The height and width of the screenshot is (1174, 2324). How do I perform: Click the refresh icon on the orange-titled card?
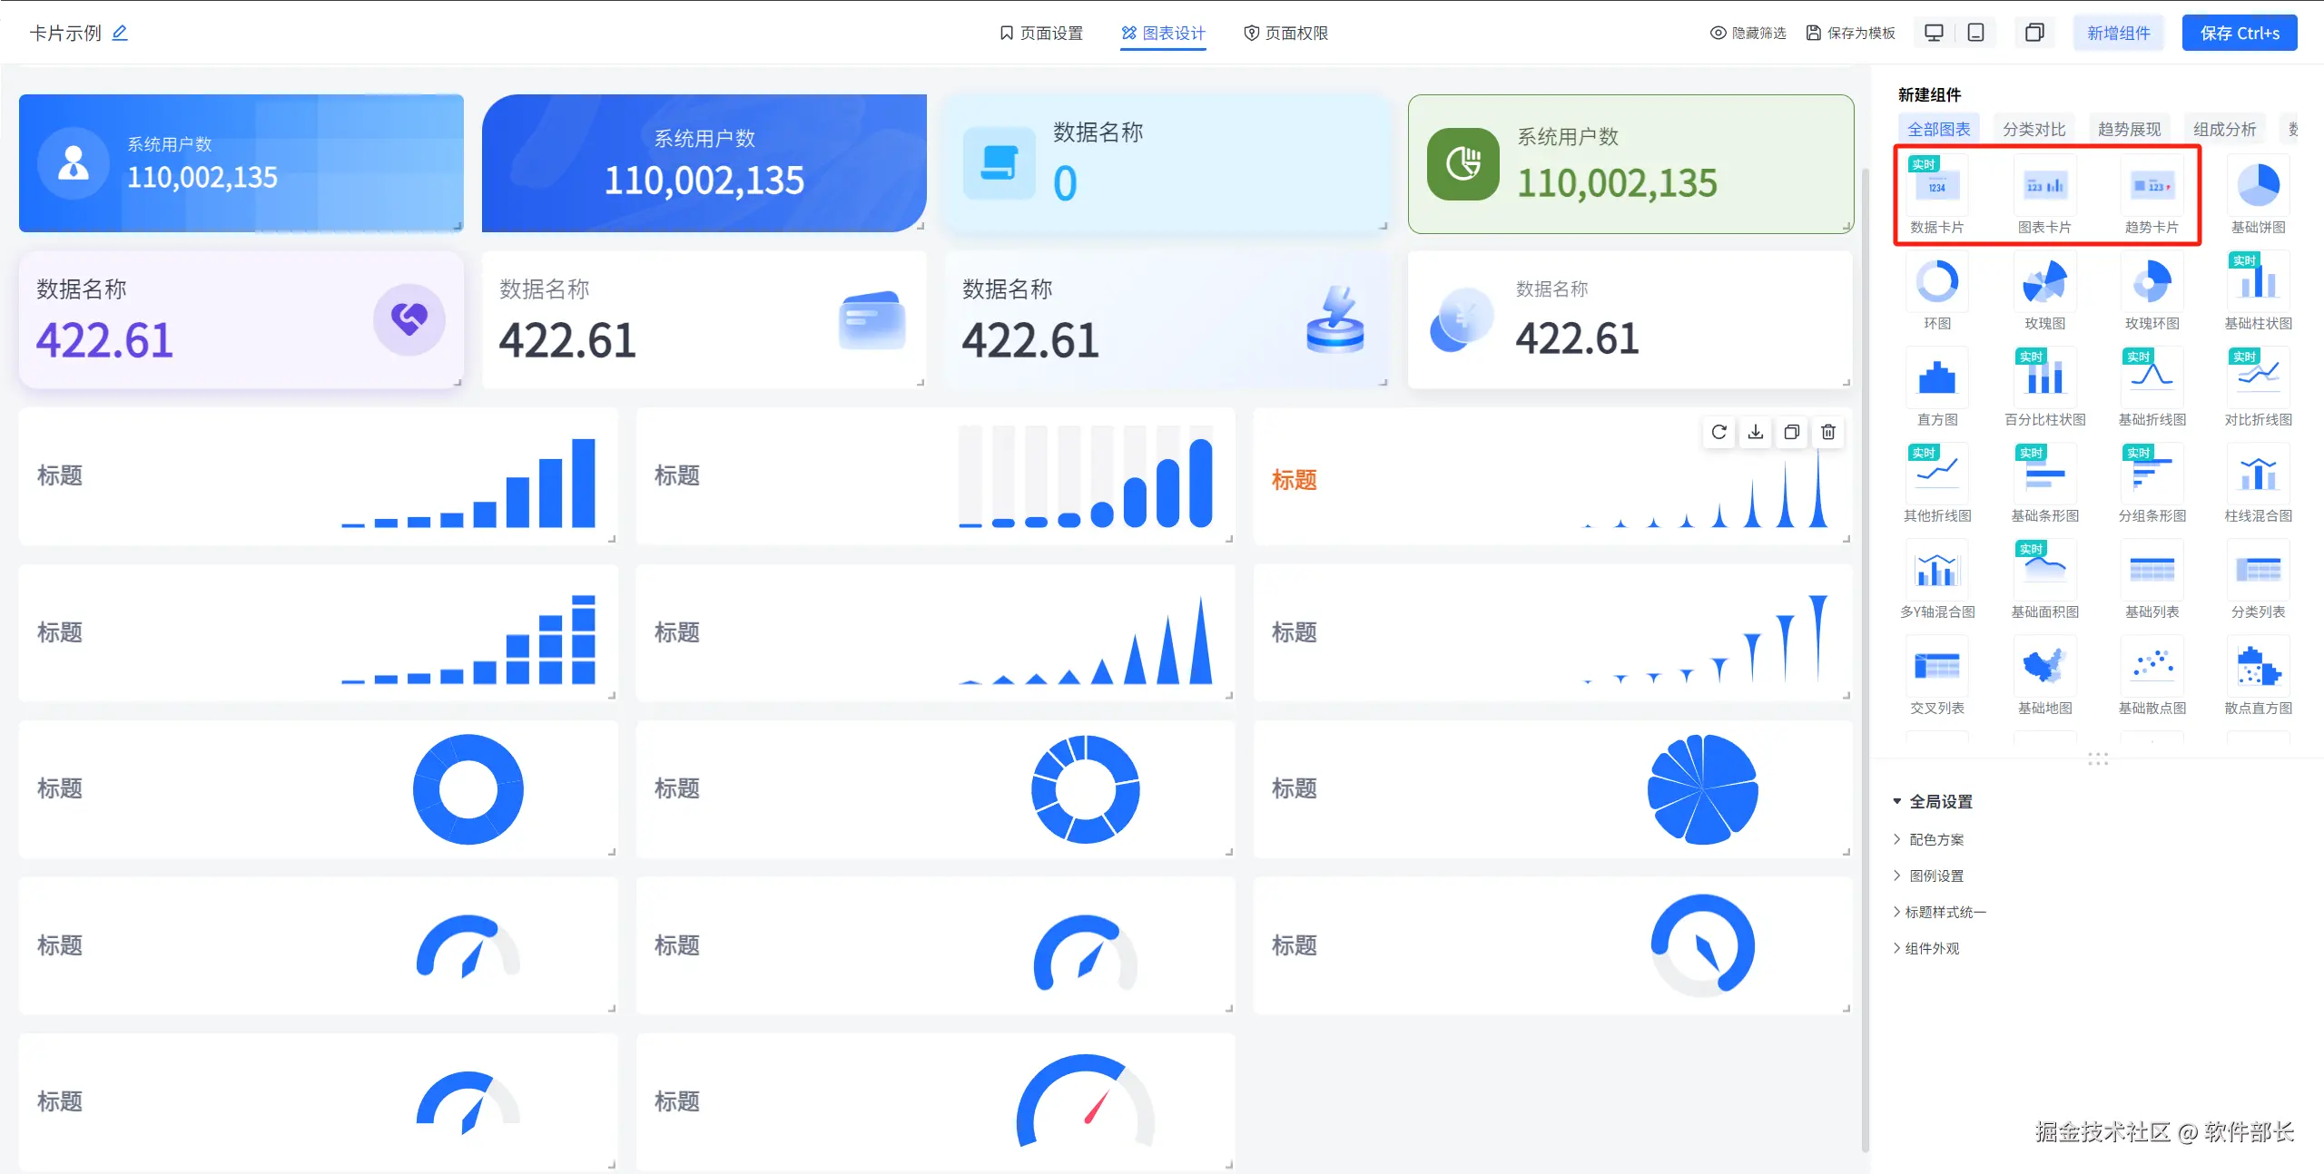coord(1718,432)
